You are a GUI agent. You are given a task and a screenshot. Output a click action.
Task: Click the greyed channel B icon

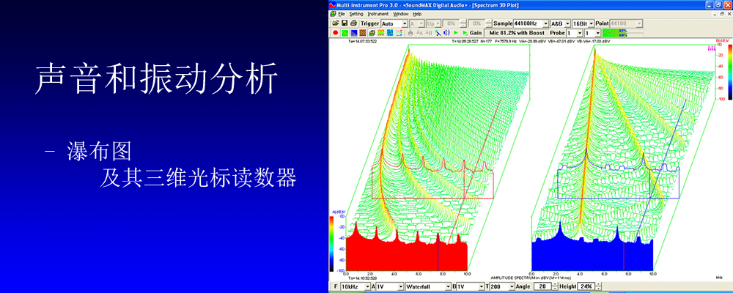[429, 33]
